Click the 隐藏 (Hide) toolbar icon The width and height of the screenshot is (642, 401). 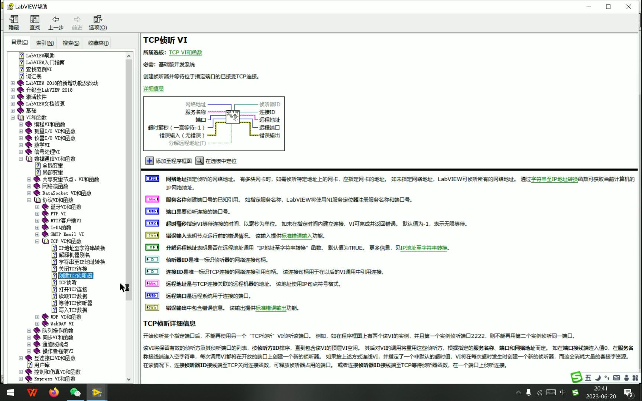click(x=14, y=23)
